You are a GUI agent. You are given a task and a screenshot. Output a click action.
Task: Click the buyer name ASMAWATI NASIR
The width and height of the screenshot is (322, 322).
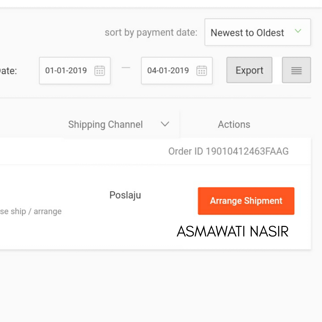(x=233, y=231)
